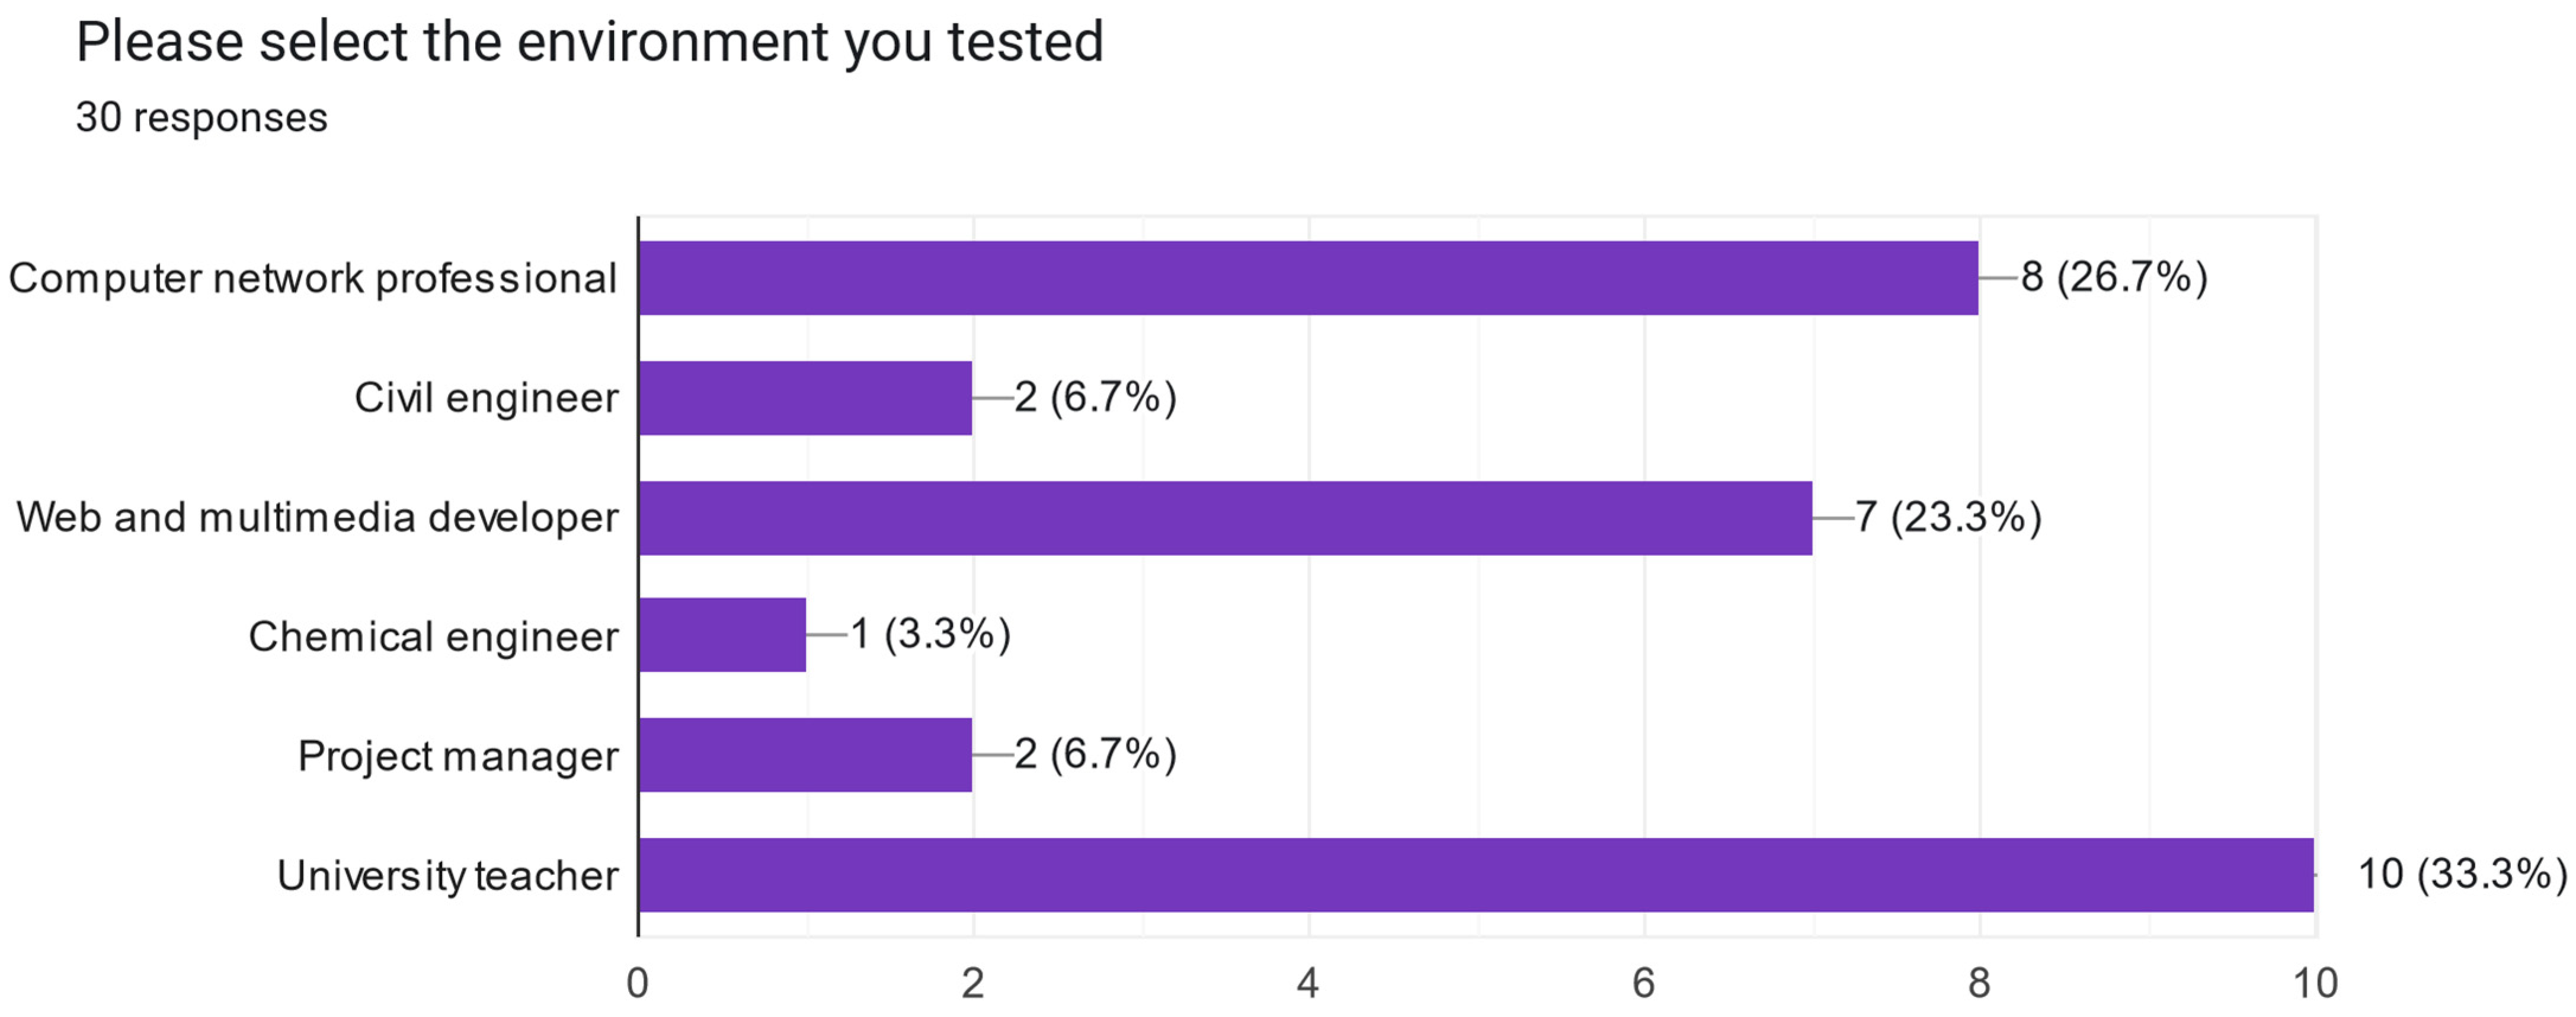Click the 'Project manager' axis label
The width and height of the screenshot is (2576, 1017).
[458, 756]
